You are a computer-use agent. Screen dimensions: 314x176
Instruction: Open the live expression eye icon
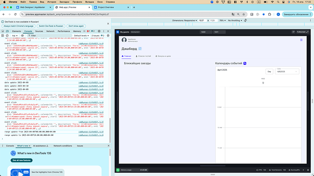tap(22, 35)
